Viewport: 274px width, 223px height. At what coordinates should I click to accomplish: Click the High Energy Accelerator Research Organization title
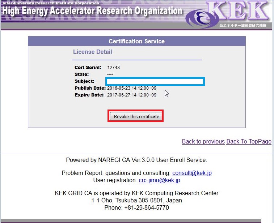[92, 11]
